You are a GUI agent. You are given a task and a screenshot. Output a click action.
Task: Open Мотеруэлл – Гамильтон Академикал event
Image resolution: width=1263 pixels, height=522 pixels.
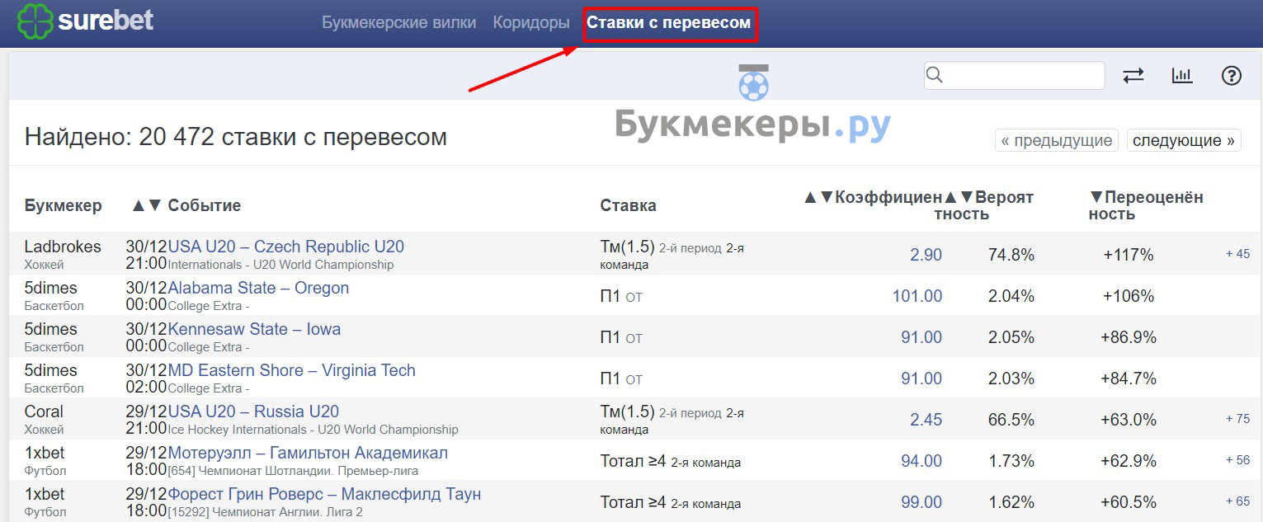(308, 453)
